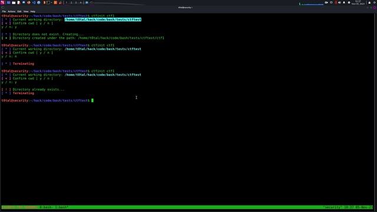The height and width of the screenshot is (212, 377).
Task: Click the first 'ctfinit ctf1' command line
Action: (58, 16)
